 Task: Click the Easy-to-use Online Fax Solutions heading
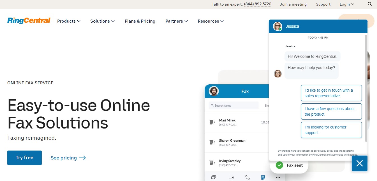click(79, 114)
